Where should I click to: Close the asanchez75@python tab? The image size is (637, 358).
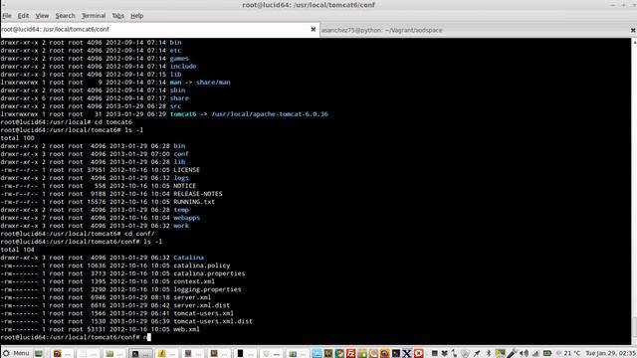[x=633, y=30]
